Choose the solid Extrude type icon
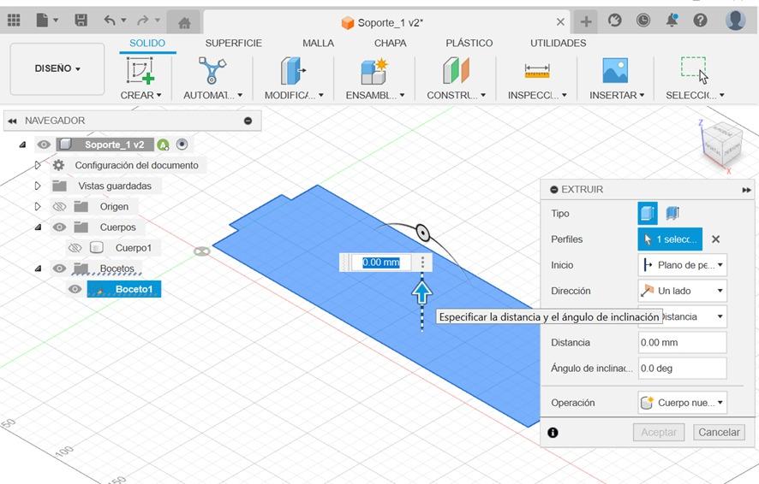759x484 pixels. click(x=648, y=213)
